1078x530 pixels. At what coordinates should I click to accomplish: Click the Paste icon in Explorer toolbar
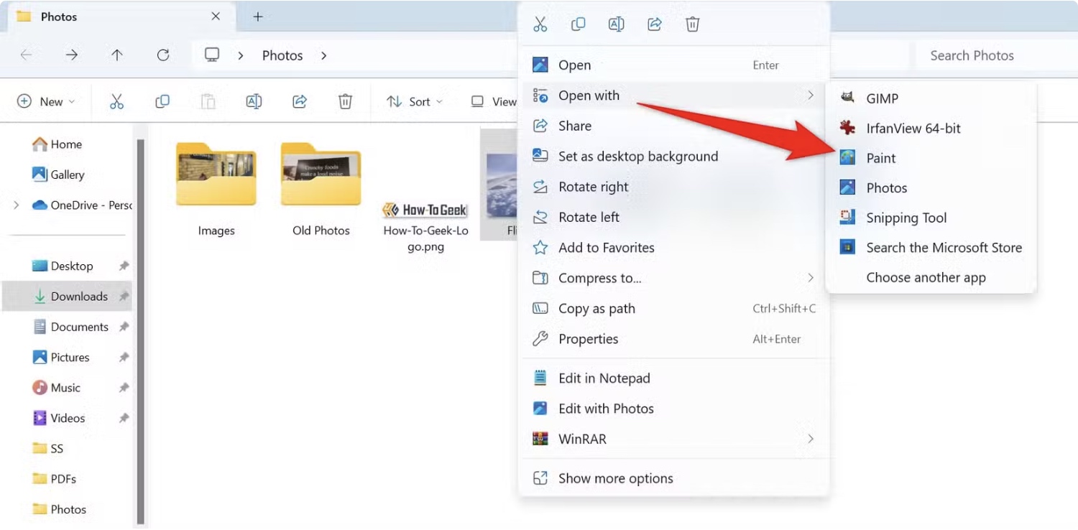[x=208, y=101]
